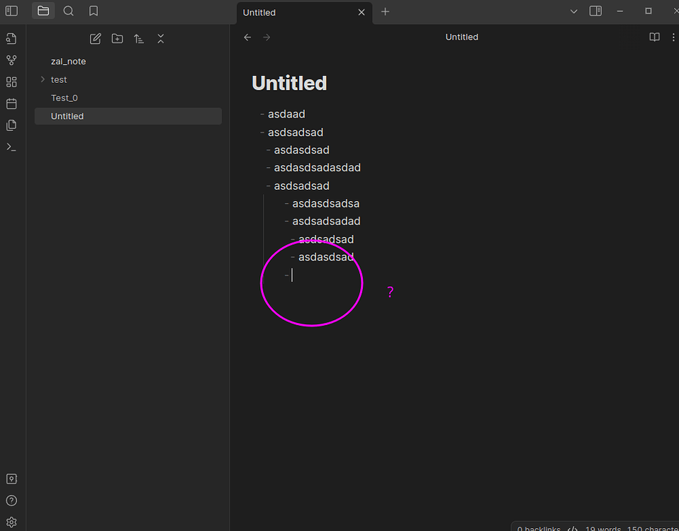
Task: Close the Untitled tab
Action: [361, 13]
